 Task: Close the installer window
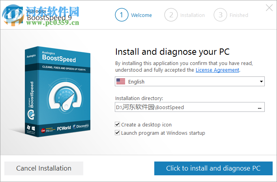[269, 8]
